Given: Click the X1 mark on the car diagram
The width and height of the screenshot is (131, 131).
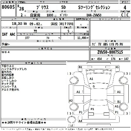Looking at the screenshot, I should (117, 67).
